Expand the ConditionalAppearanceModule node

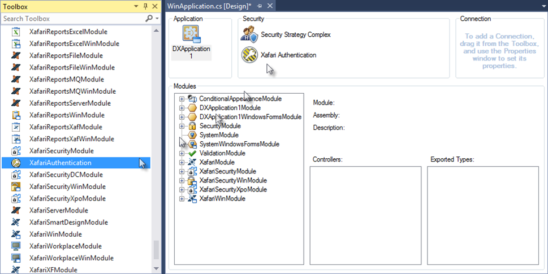[182, 99]
